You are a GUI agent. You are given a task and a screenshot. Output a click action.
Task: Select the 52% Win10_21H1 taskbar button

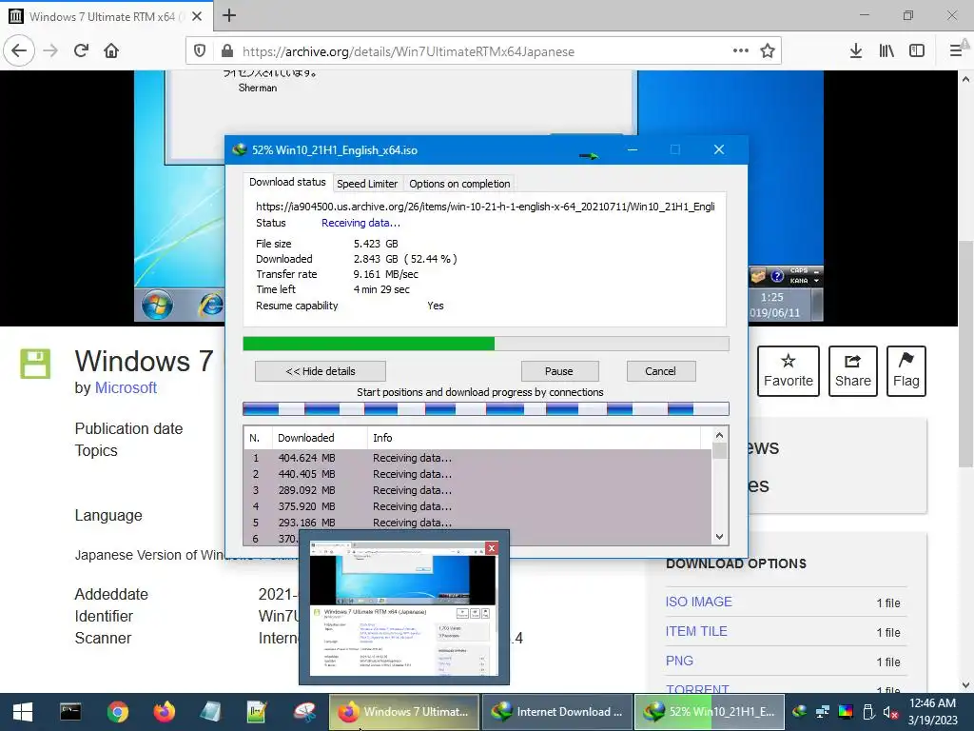(x=710, y=712)
